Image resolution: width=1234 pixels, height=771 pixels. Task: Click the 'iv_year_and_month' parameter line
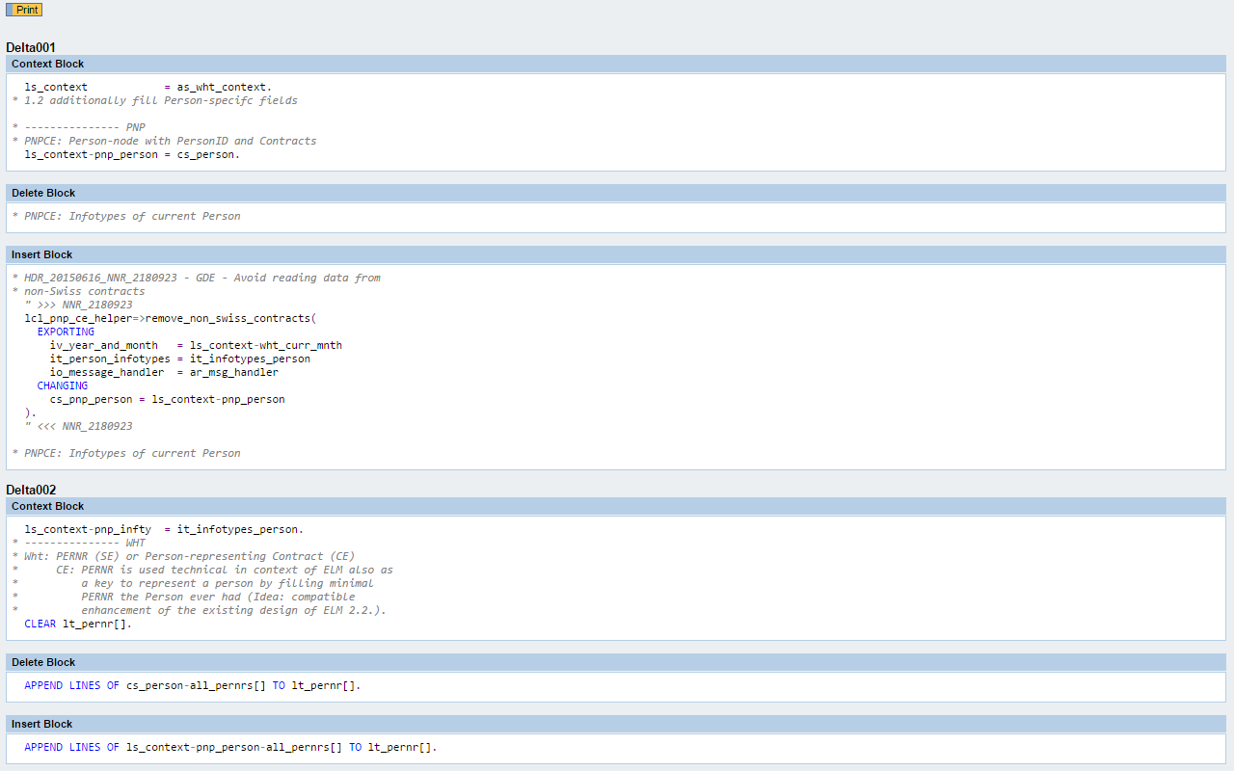point(196,345)
